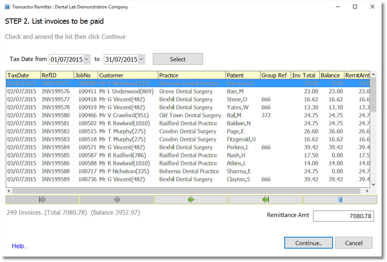
Task: Select invoice INV199585
Action: 188,155
